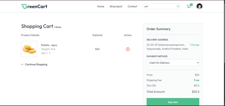Screen dimensions: 225x106
Task: Go to the Home menu item
Action: [100, 6]
